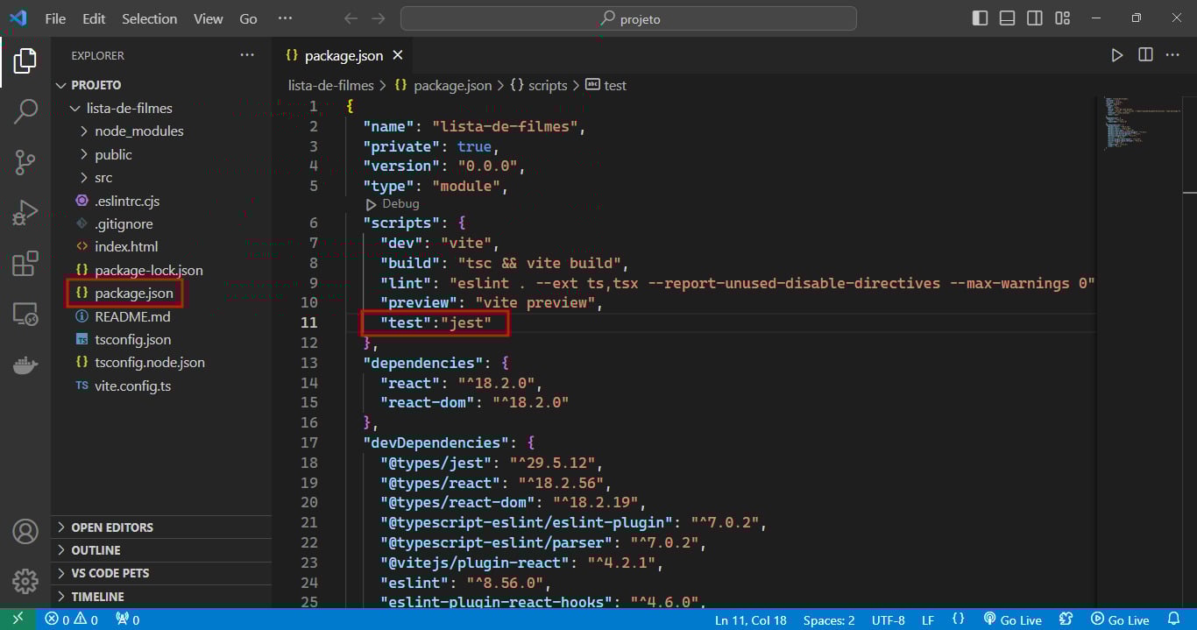The width and height of the screenshot is (1197, 630).
Task: Open Remote Explorer in activity bar
Action: coord(25,315)
